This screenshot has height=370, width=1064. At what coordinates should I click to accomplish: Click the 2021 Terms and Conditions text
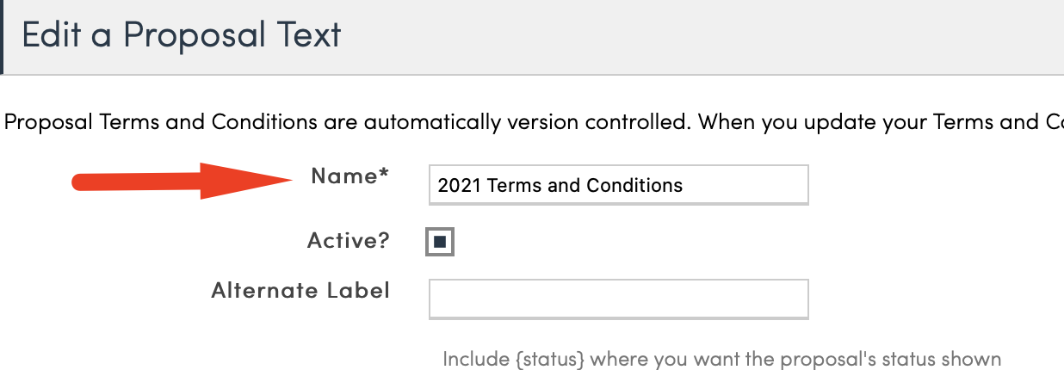[x=560, y=185]
